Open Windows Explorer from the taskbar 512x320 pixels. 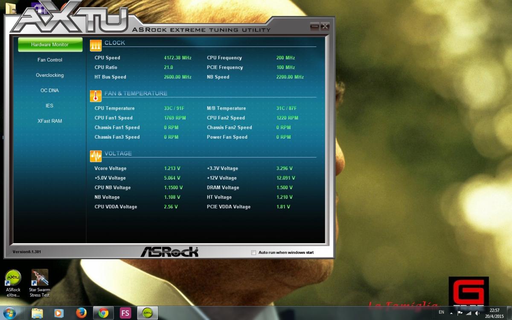37,313
